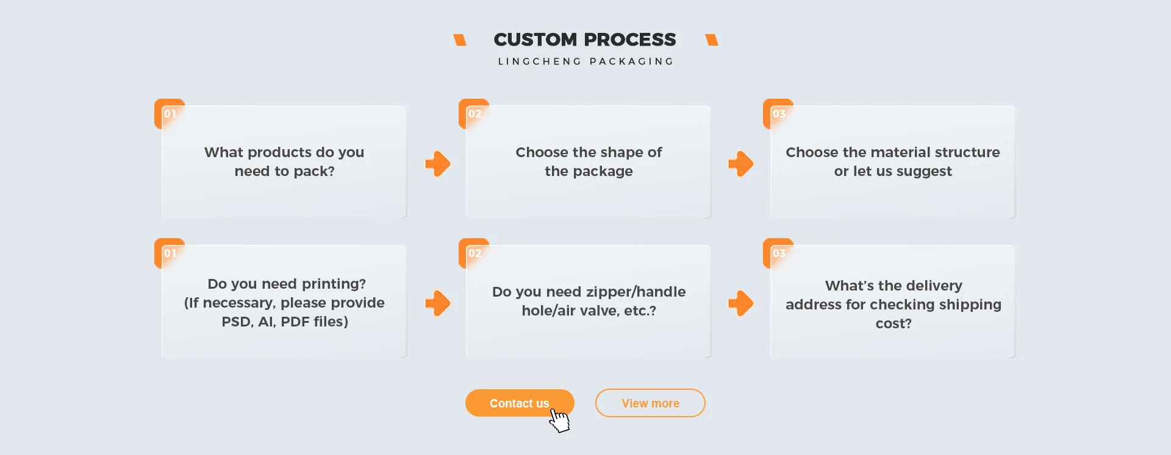
Task: Click arrow between package shape and material cards
Action: (x=741, y=164)
